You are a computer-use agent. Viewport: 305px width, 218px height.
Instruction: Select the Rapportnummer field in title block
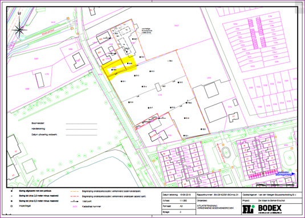(218, 195)
